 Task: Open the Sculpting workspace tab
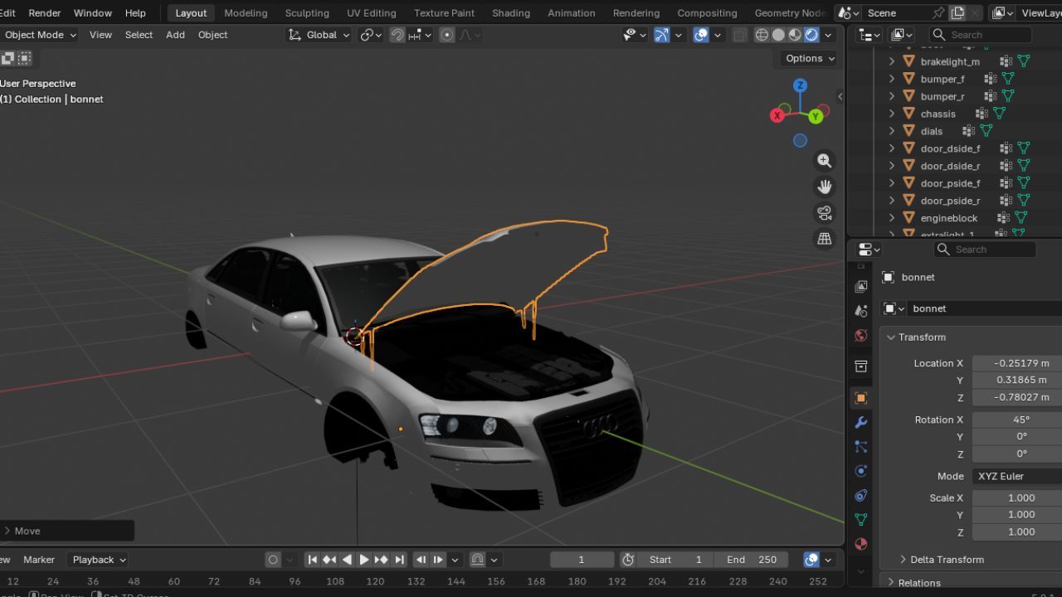click(307, 12)
